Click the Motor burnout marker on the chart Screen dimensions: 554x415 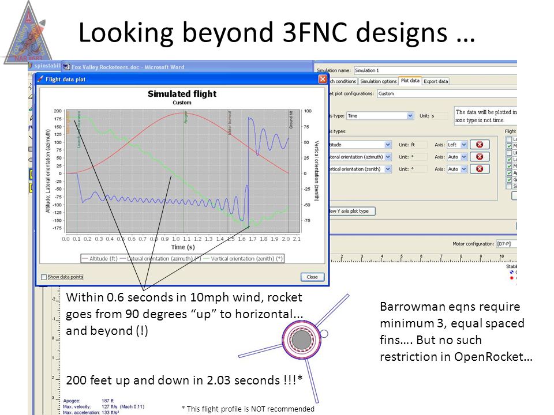point(229,171)
